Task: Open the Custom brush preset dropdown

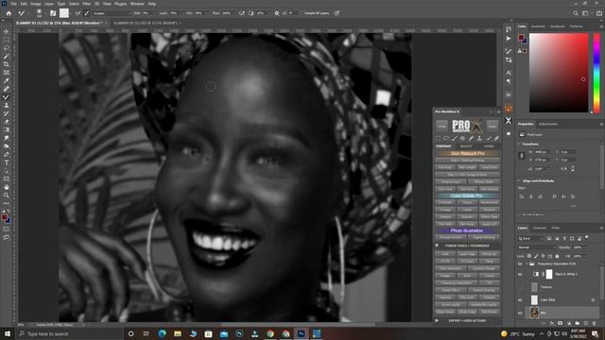Action: coord(112,13)
